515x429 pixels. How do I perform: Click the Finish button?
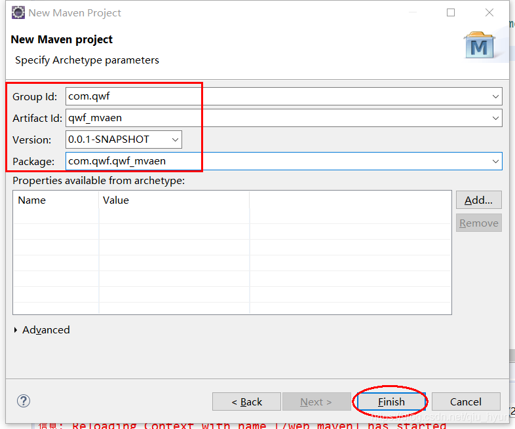[x=391, y=401]
